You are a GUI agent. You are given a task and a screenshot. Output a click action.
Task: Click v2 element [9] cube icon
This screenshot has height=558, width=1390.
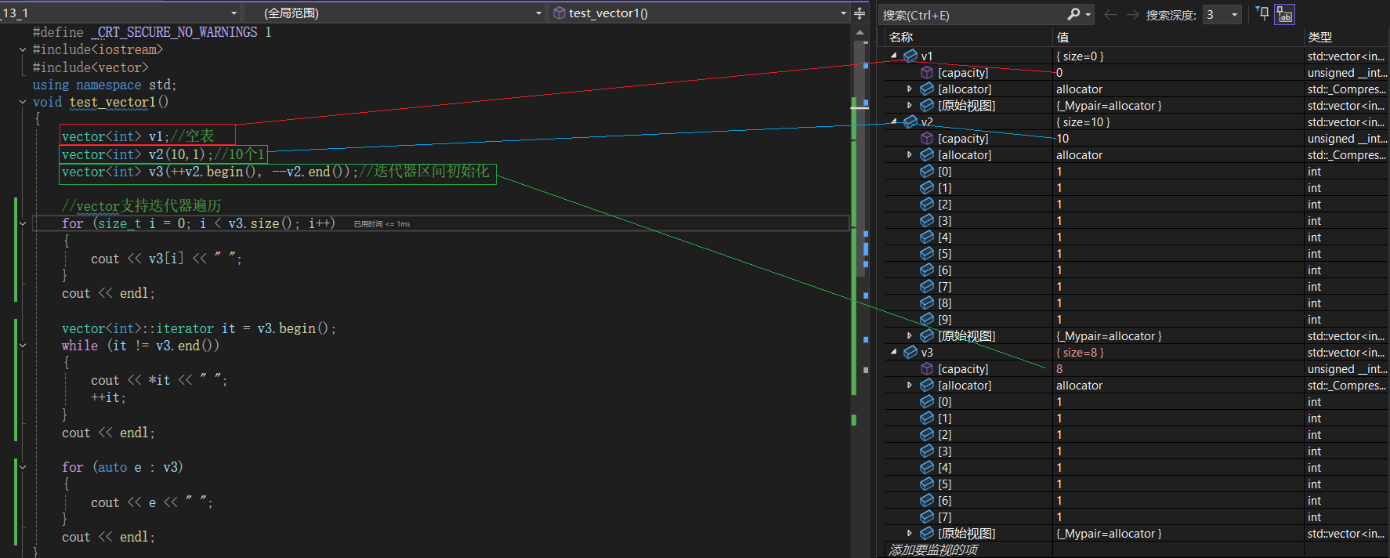click(927, 319)
